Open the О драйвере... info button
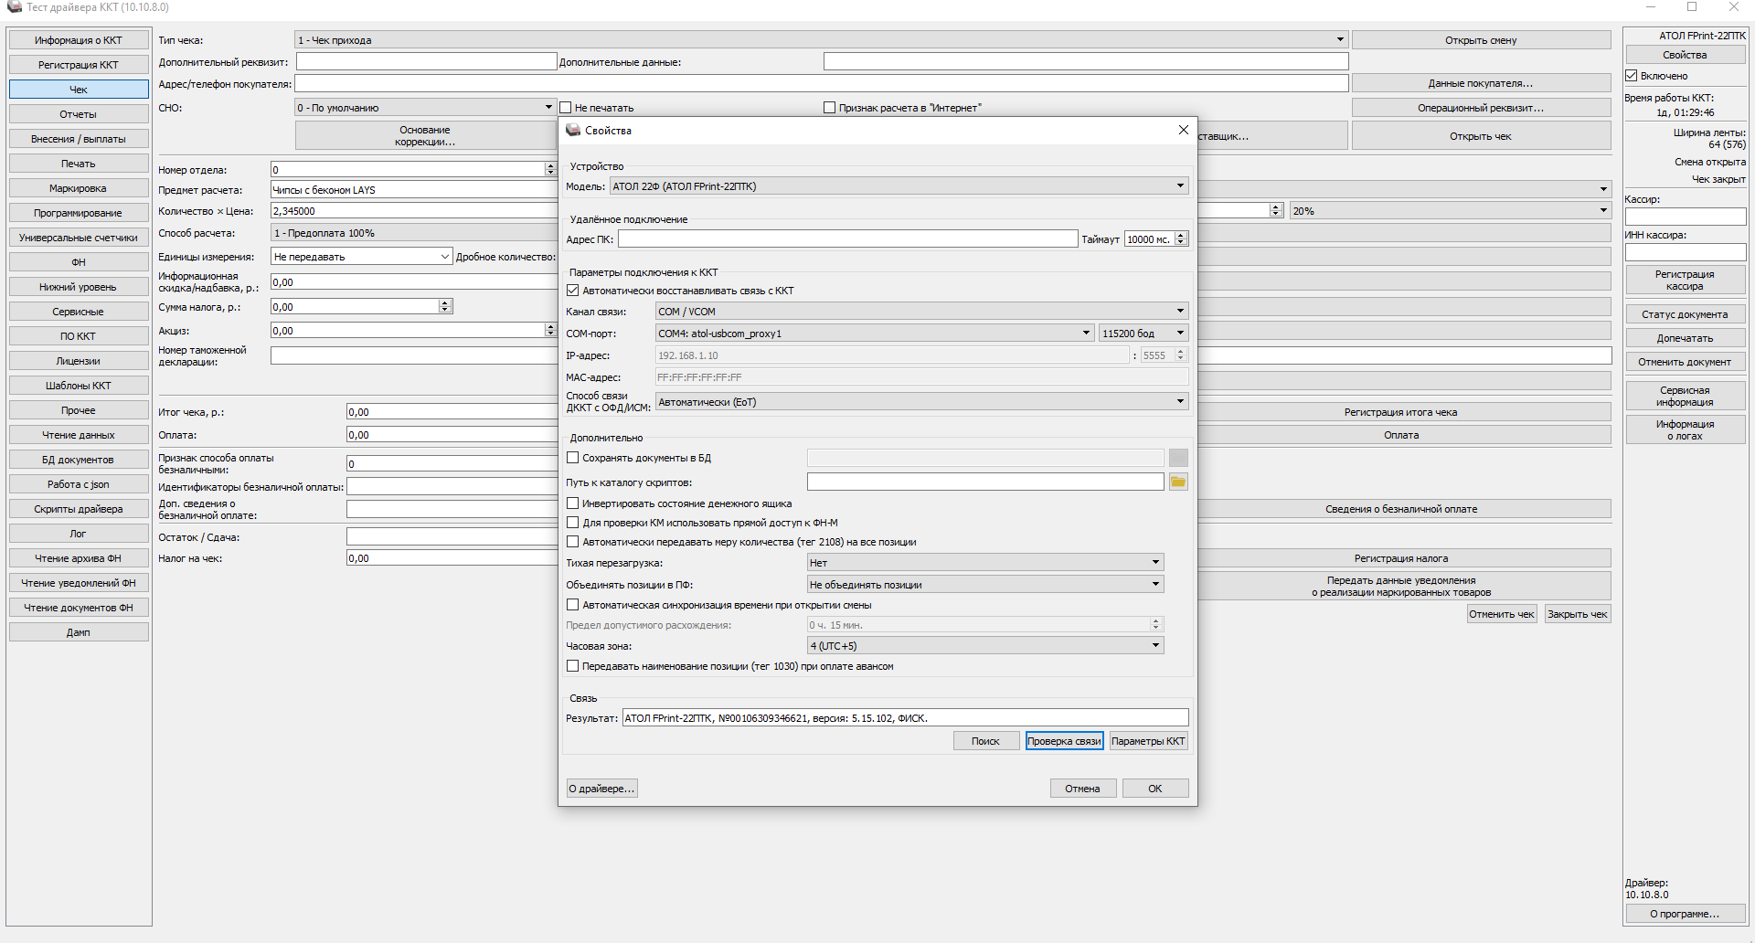This screenshot has width=1755, height=943. point(601,789)
